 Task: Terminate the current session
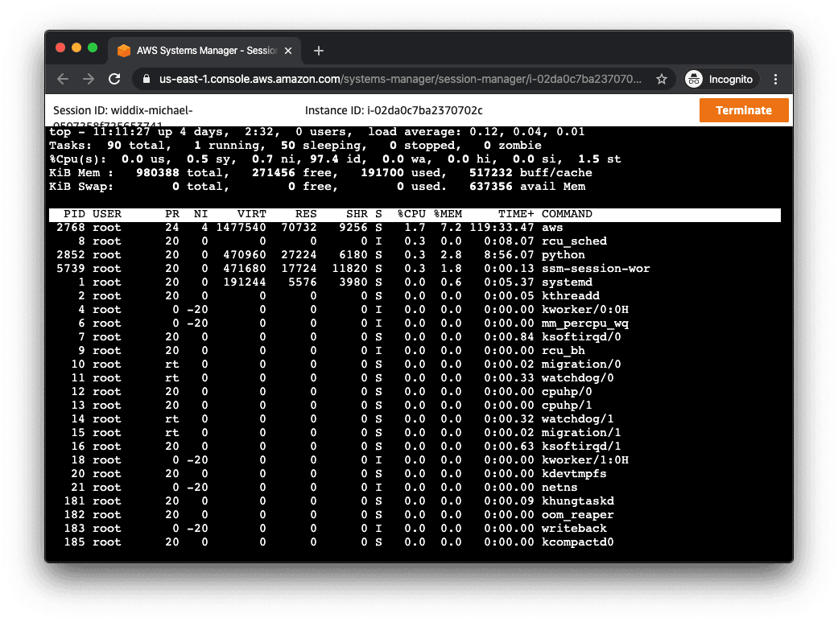(743, 110)
